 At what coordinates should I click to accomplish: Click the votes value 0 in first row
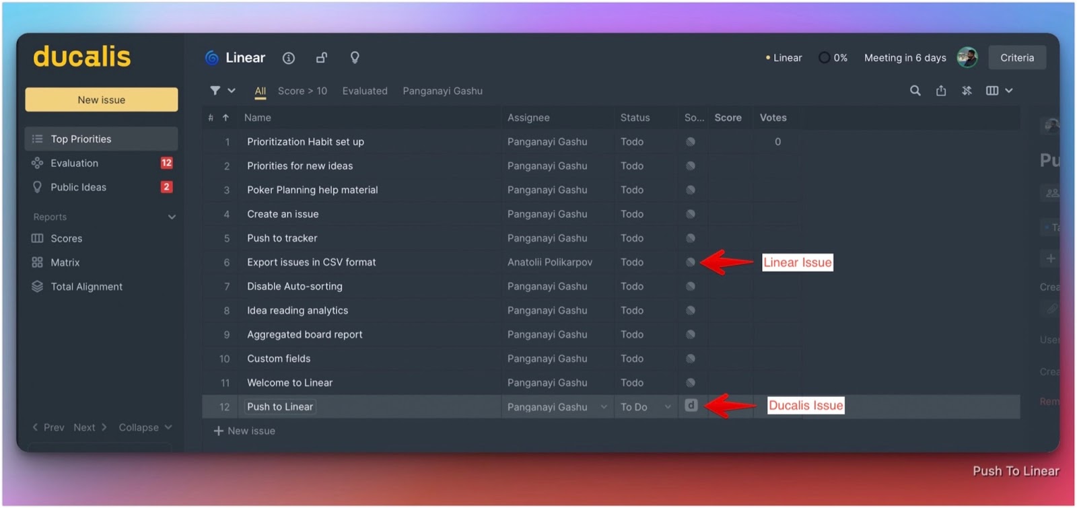[x=777, y=142]
